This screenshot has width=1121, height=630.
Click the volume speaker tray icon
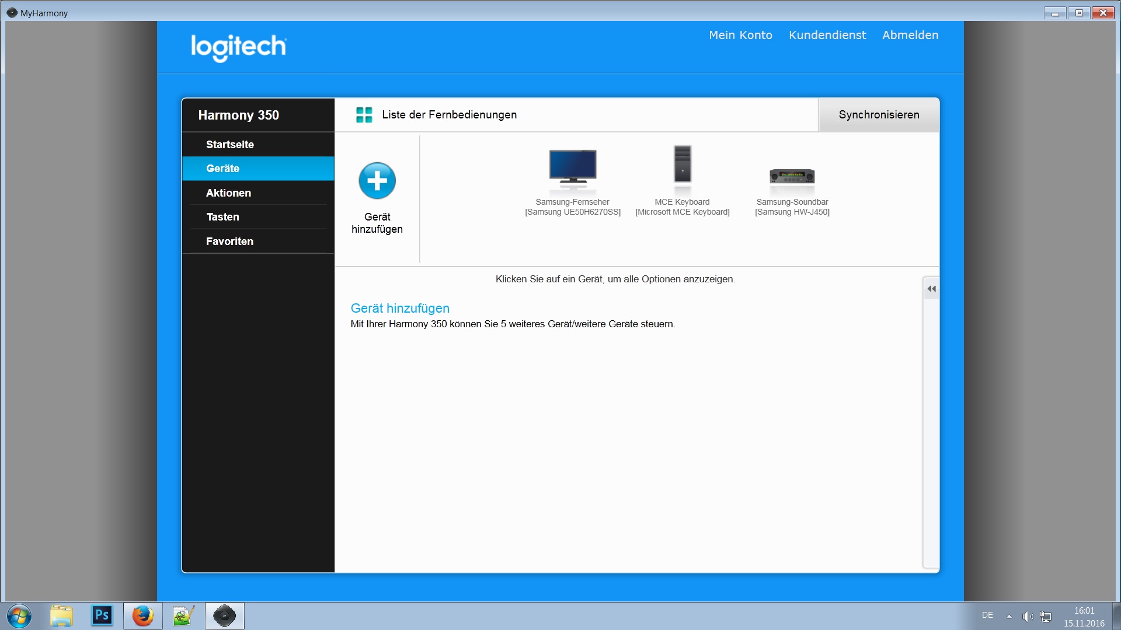pyautogui.click(x=1028, y=617)
